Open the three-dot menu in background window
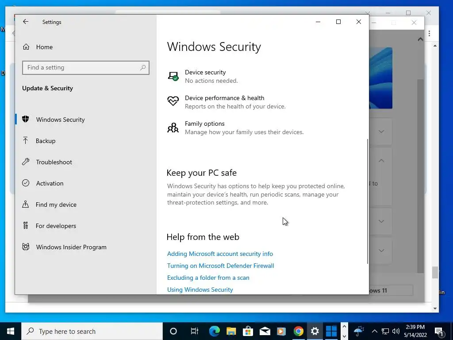453x340 pixels. [x=429, y=34]
